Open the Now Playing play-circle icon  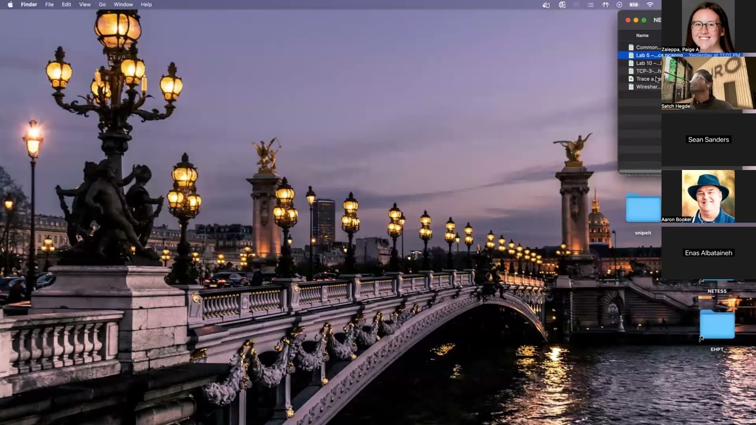pos(620,5)
